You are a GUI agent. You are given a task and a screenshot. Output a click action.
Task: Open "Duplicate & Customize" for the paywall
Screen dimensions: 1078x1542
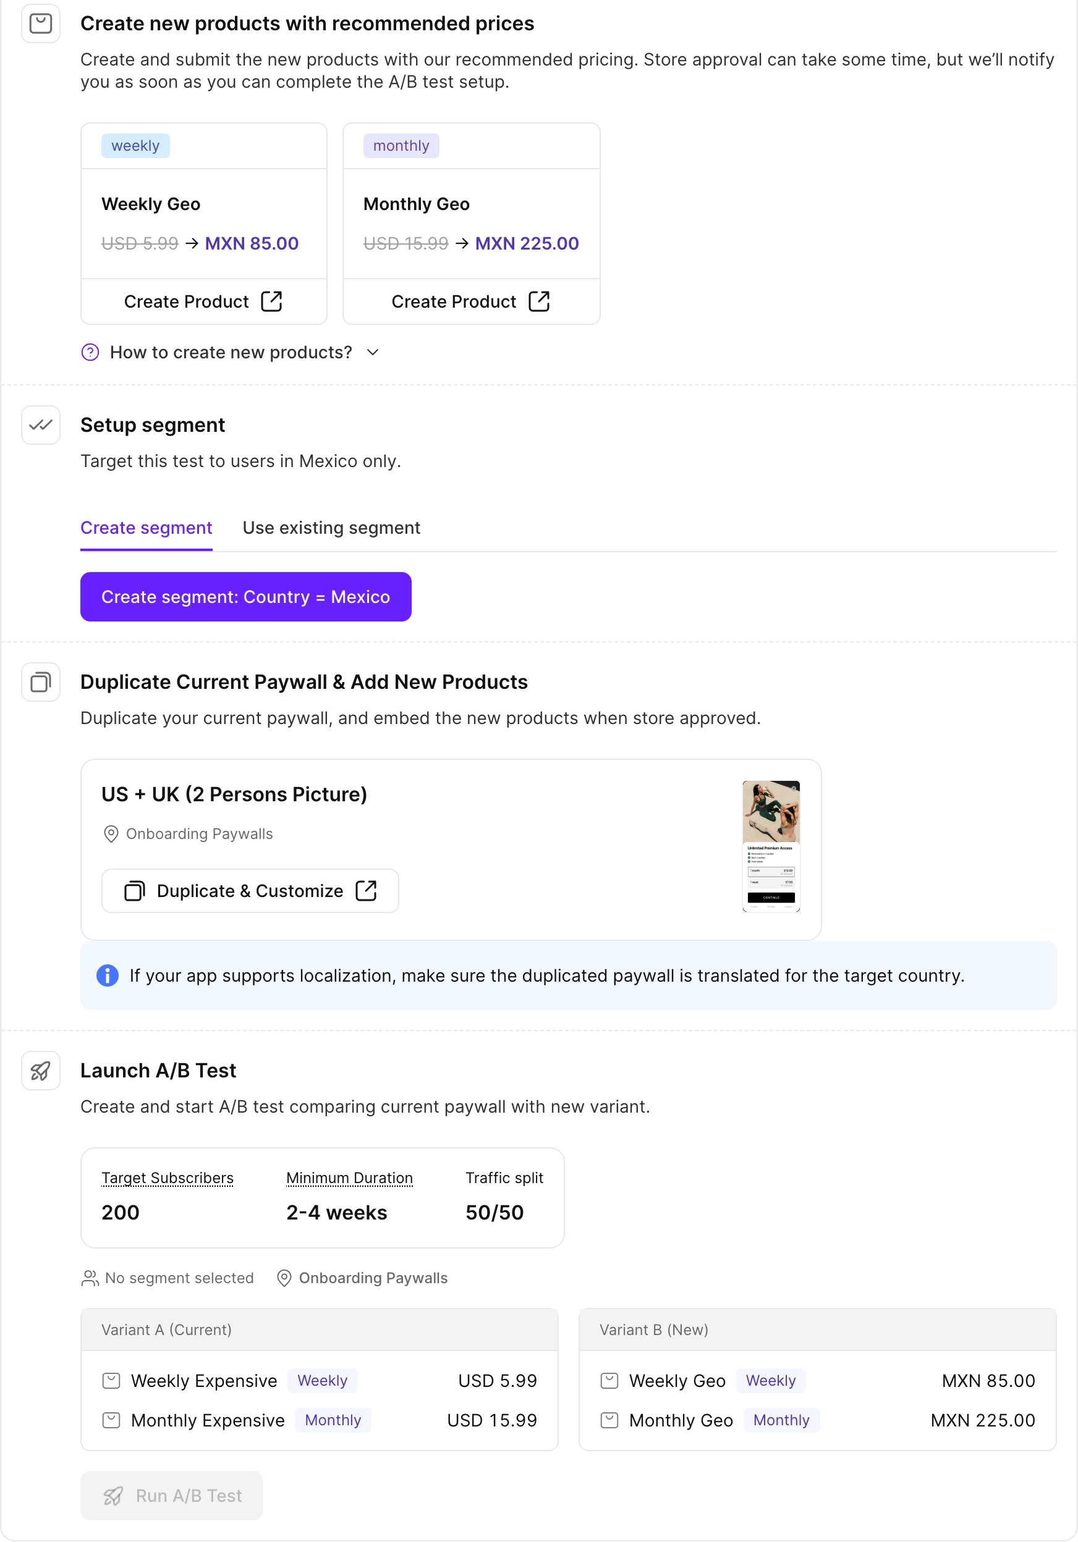click(x=249, y=891)
